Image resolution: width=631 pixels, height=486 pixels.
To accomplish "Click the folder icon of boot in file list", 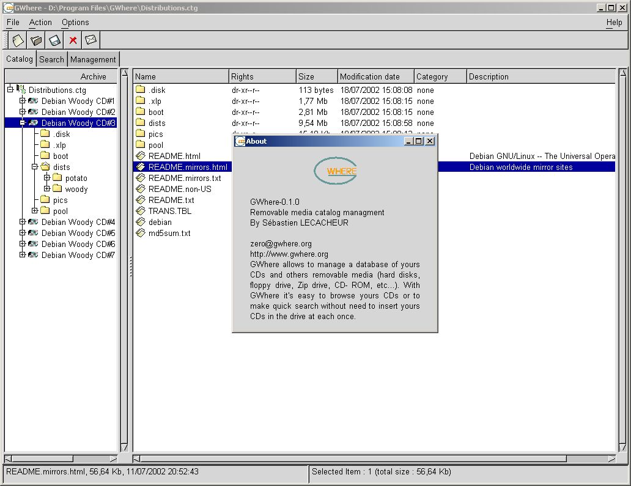I will (x=141, y=111).
